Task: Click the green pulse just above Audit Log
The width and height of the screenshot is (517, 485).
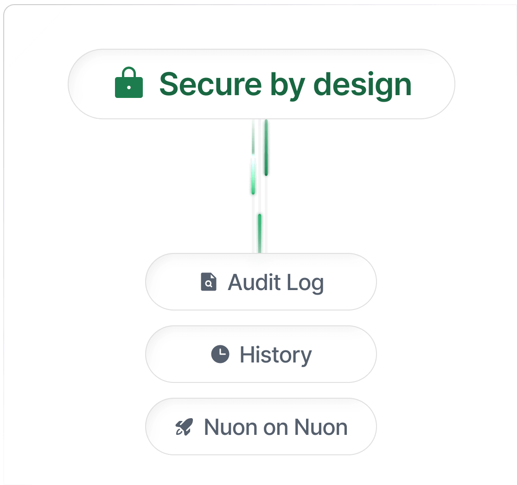Action: coord(260,232)
